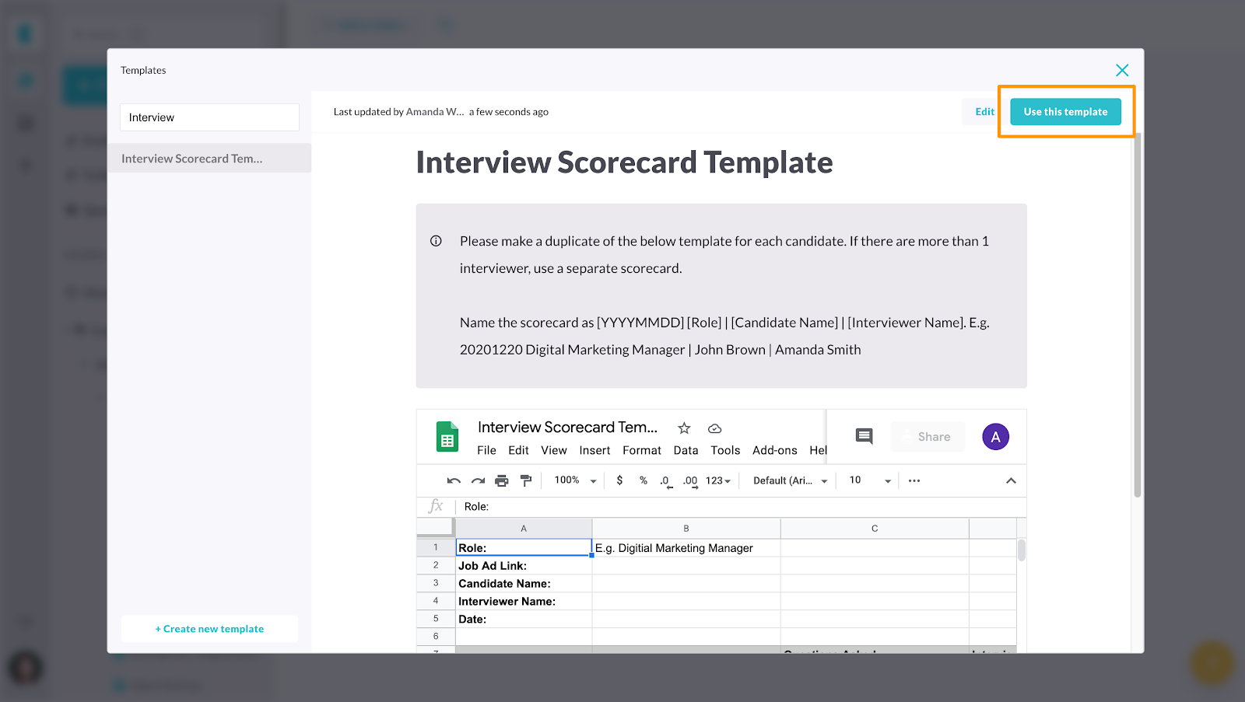
Task: Click the decrease decimal places icon
Action: tap(666, 480)
